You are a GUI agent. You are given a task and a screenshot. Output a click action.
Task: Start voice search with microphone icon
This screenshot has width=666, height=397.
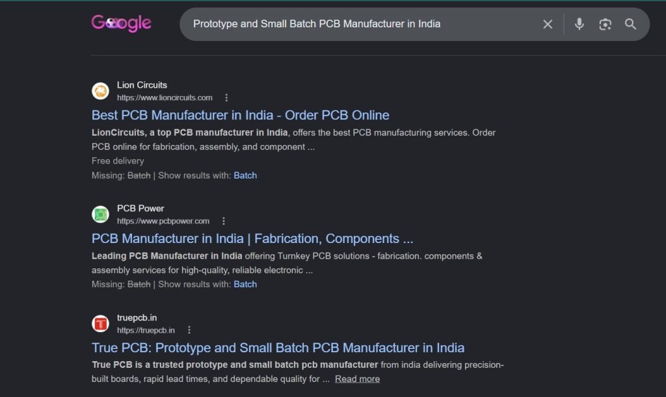[x=579, y=24]
